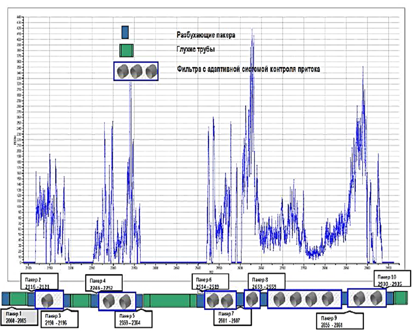Click the three-cylinder filter legend icon
This screenshot has width=412, height=334.
(136, 71)
